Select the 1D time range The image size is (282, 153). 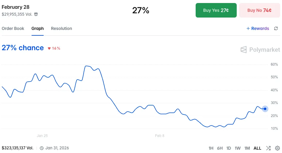point(229,148)
